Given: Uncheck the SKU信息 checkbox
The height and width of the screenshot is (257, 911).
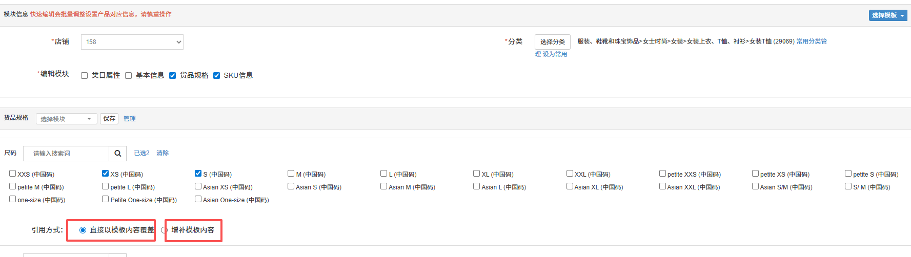Looking at the screenshot, I should [x=217, y=76].
